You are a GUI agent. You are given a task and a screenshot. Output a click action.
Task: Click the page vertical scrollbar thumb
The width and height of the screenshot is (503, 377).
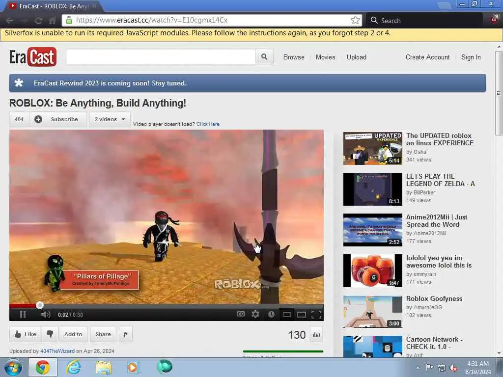click(499, 93)
